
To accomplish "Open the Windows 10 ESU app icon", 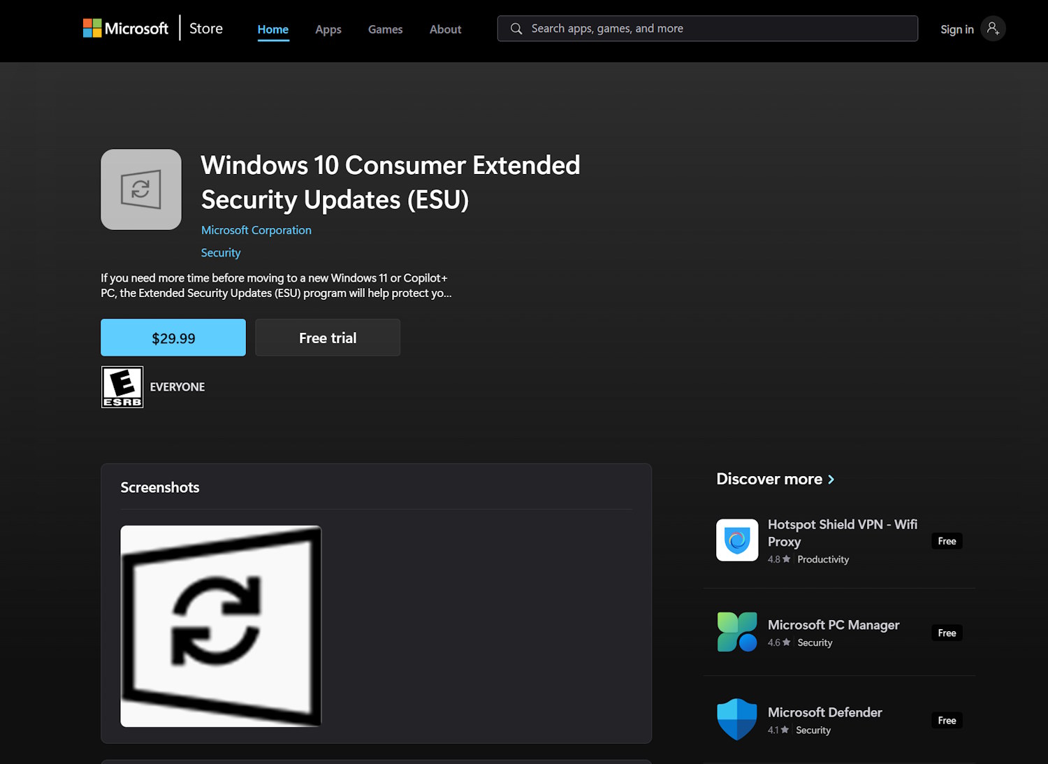I will [x=140, y=189].
